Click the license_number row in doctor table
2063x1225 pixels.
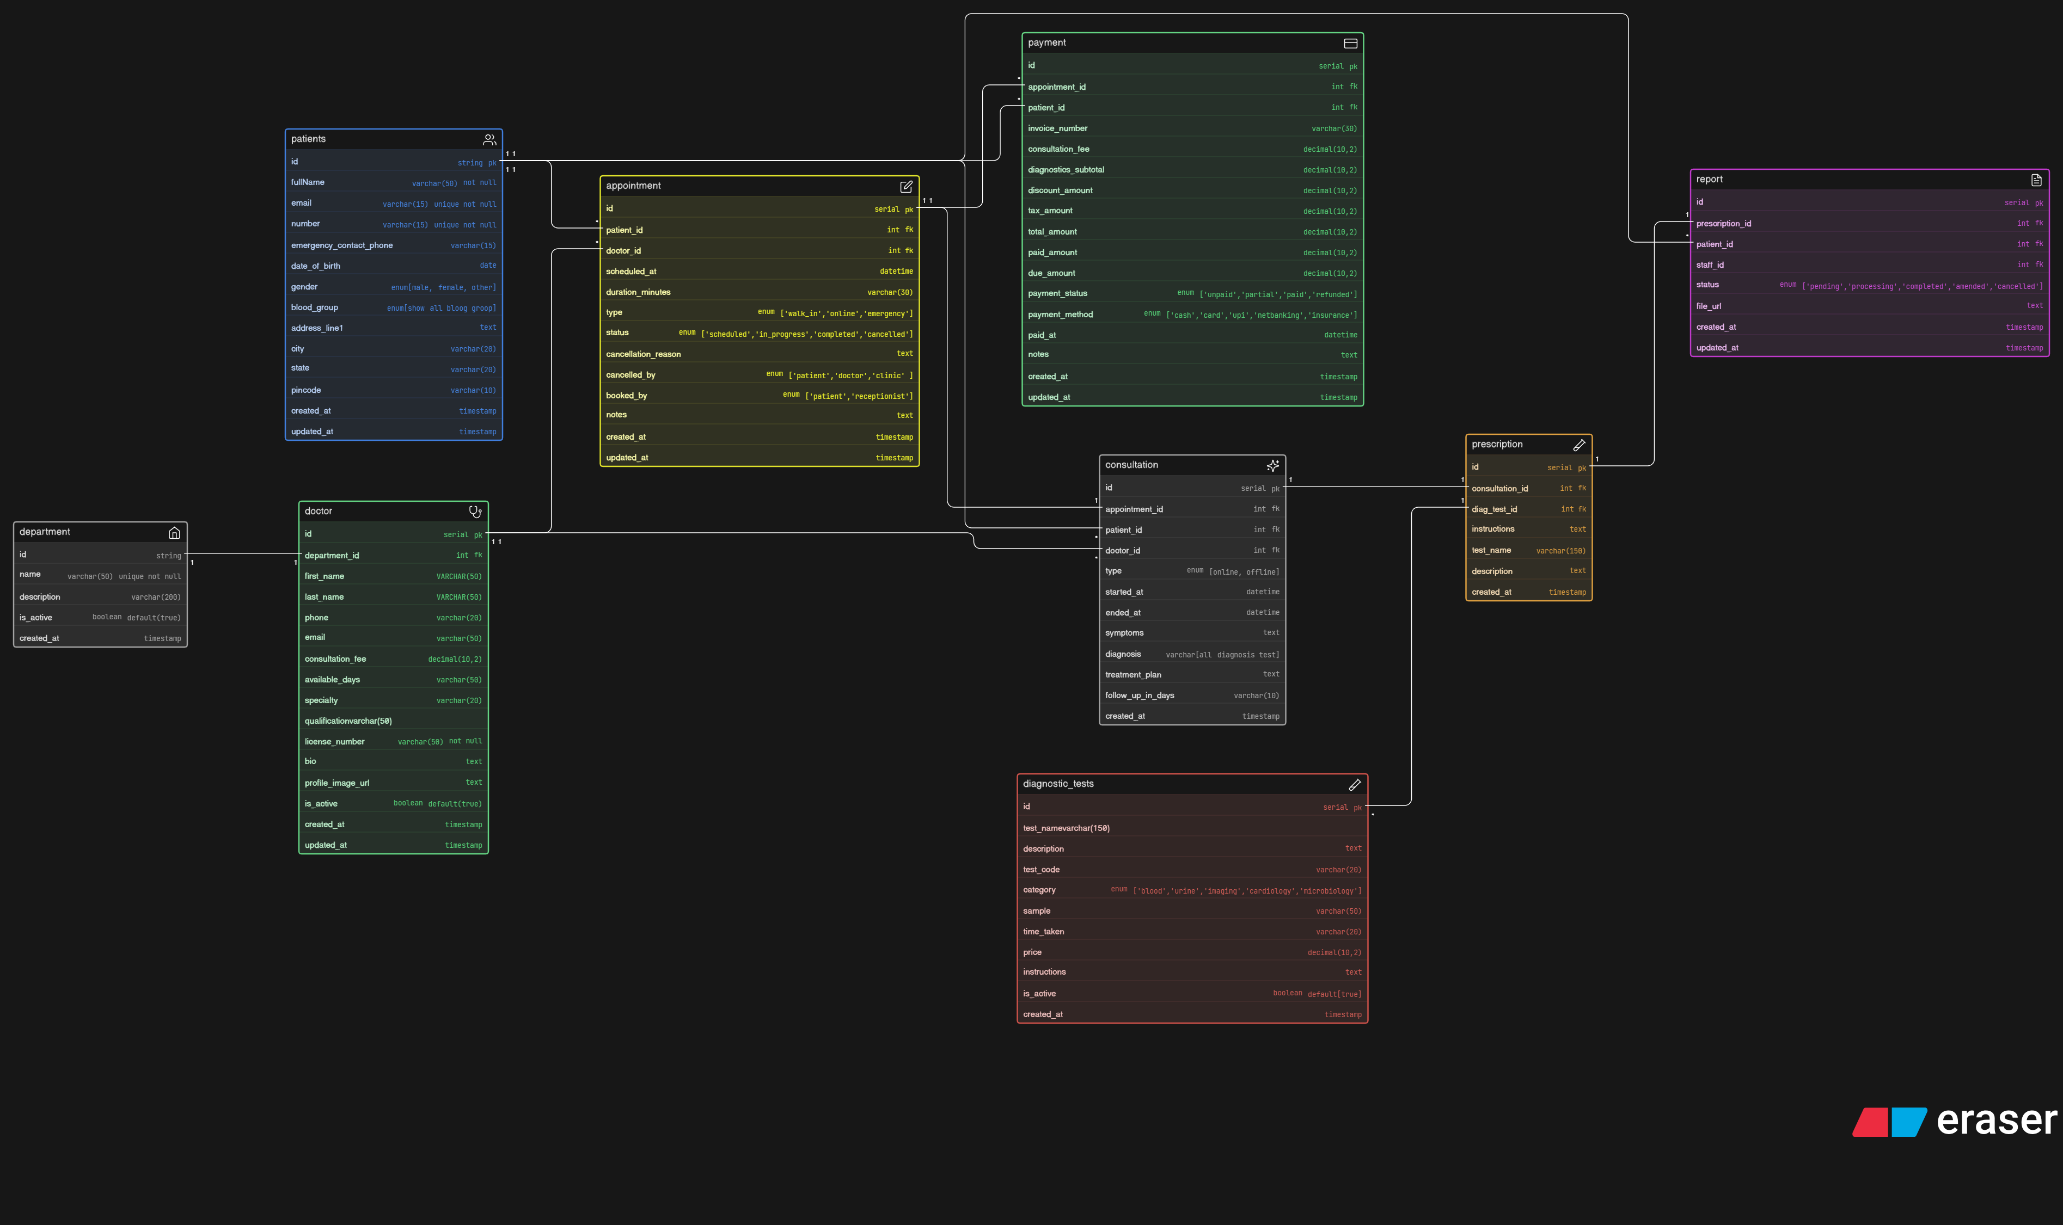[334, 742]
